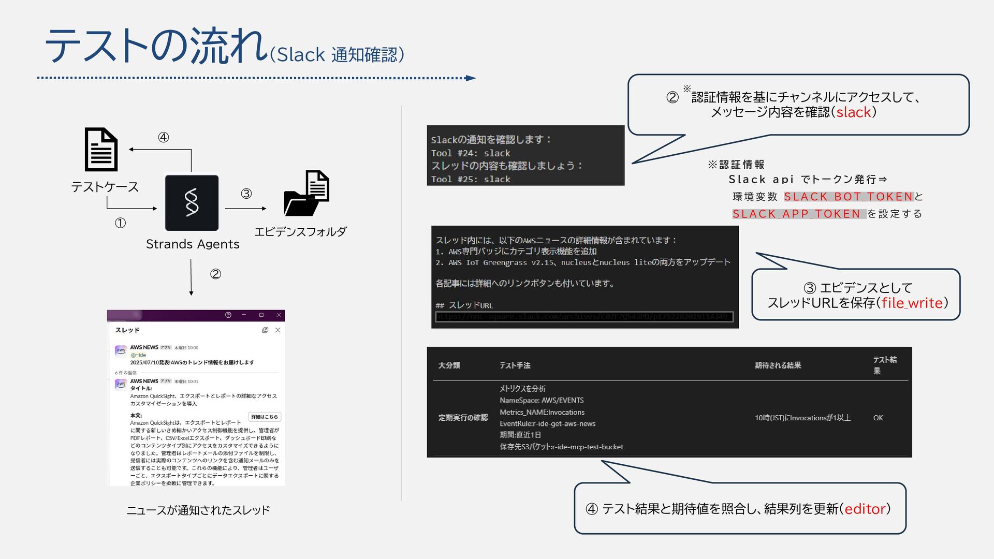Click NameSpace: AWS/EVENTS table line
This screenshot has width=994, height=559.
(542, 401)
